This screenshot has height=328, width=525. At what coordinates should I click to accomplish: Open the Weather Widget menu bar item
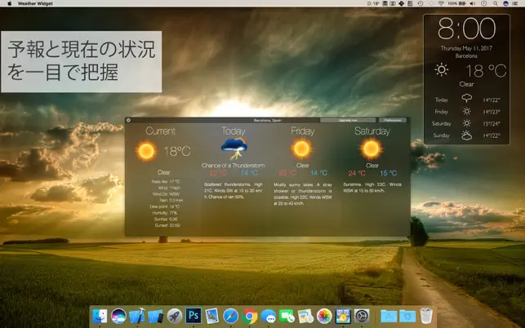(x=37, y=4)
